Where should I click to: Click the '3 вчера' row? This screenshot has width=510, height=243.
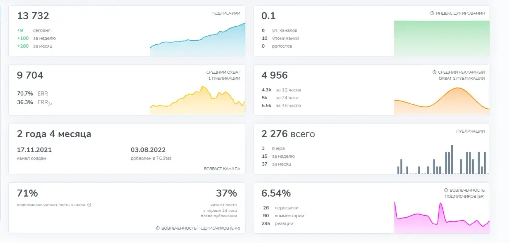pos(273,149)
